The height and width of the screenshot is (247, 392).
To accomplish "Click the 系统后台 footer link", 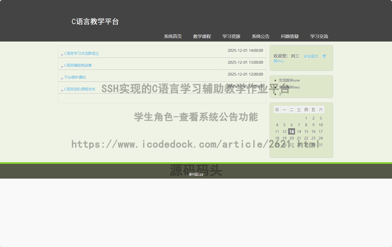I will (x=196, y=174).
